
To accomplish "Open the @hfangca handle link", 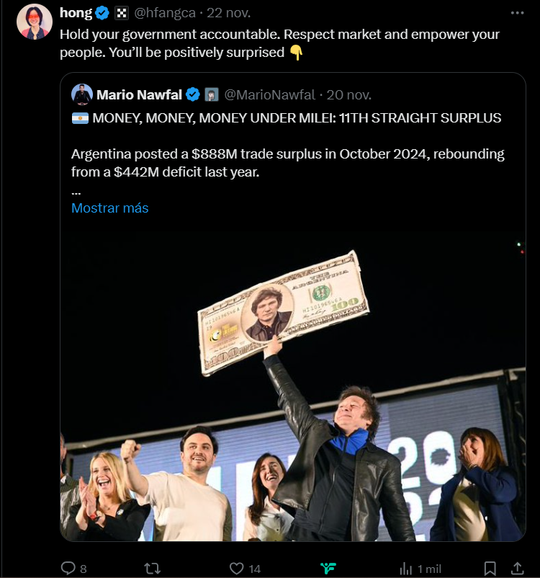I will [x=165, y=13].
